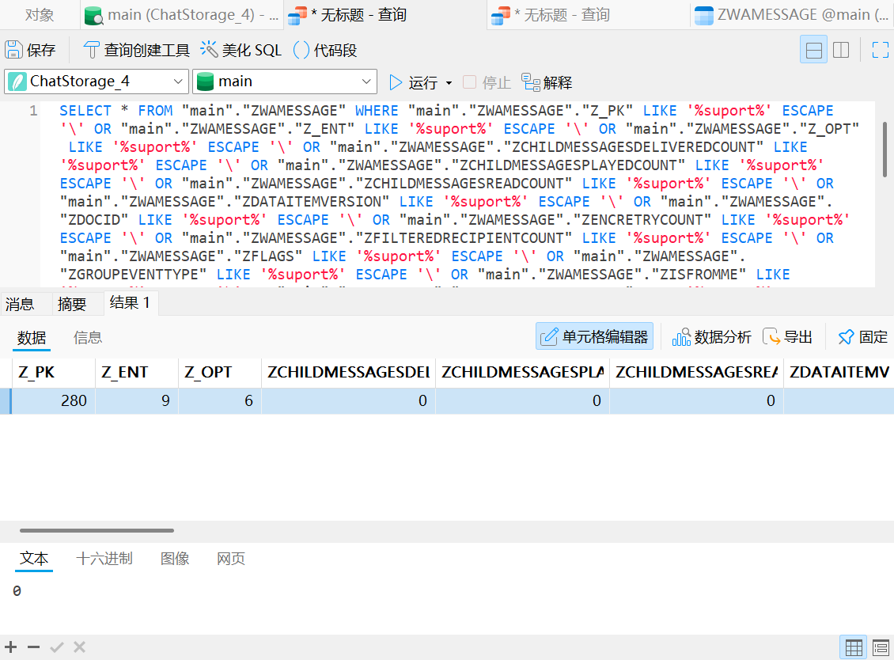Switch to form view icon
The image size is (894, 660).
pyautogui.click(x=881, y=647)
